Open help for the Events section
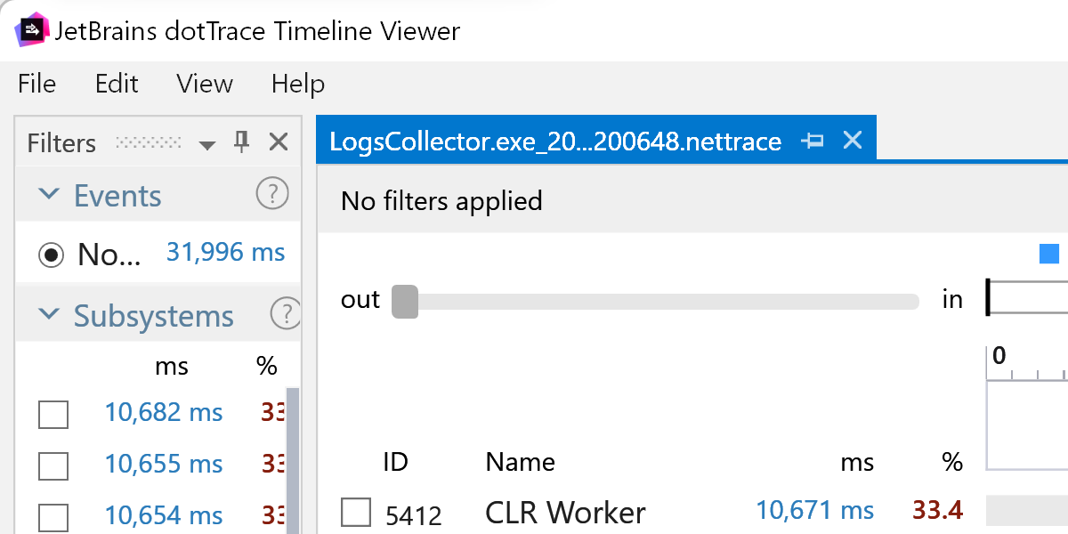This screenshot has width=1068, height=534. (x=272, y=193)
